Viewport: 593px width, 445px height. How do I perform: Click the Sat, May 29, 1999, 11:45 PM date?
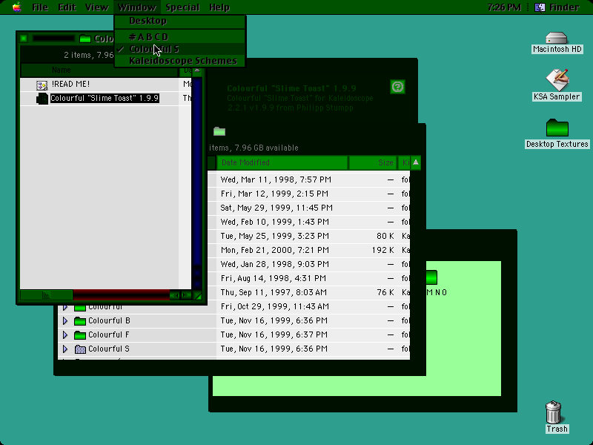[x=276, y=208]
